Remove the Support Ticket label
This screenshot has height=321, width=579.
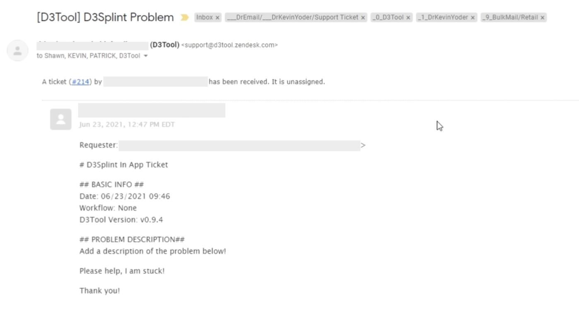coord(363,18)
